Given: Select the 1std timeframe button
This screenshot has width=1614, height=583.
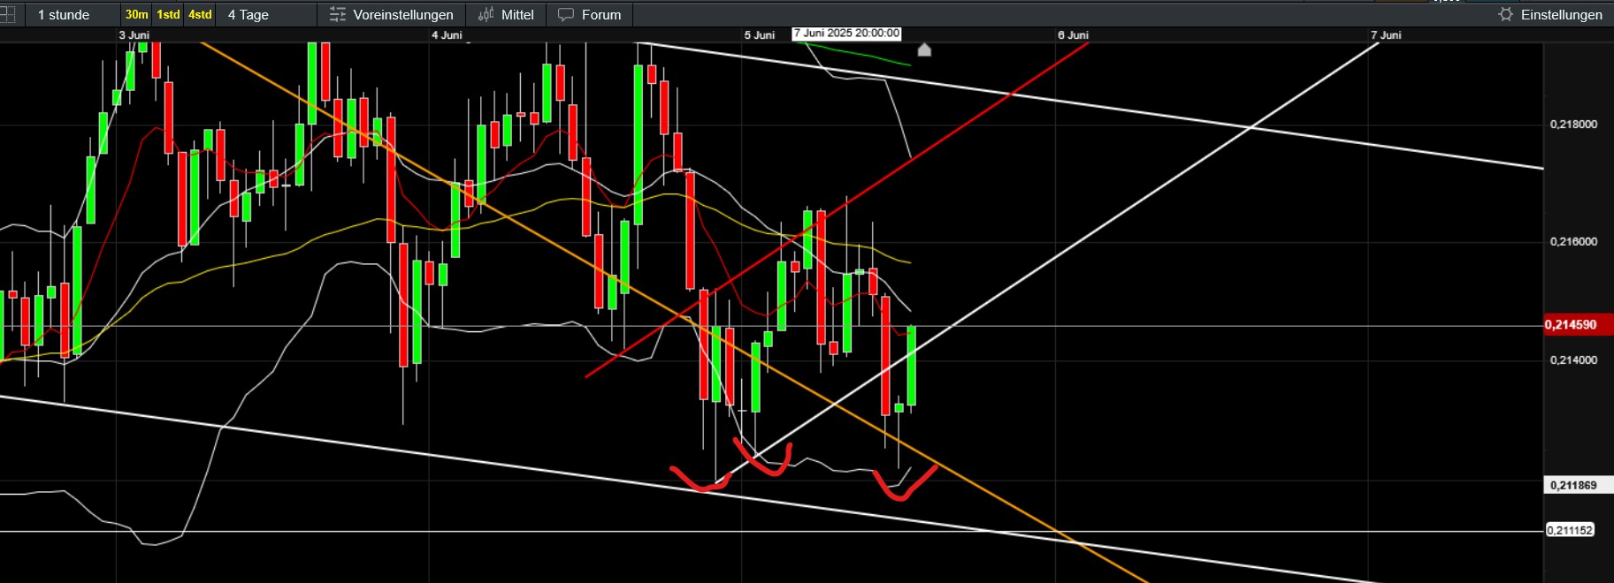Looking at the screenshot, I should tap(168, 15).
